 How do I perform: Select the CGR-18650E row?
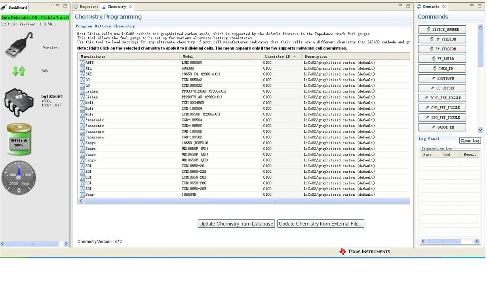point(244,137)
